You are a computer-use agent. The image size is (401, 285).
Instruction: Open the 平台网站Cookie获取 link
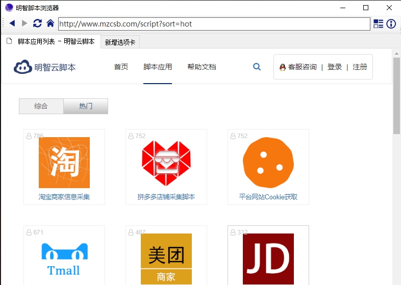(x=268, y=197)
